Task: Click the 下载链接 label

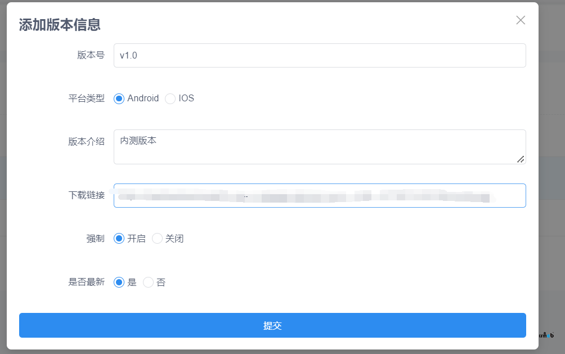Action: click(87, 195)
